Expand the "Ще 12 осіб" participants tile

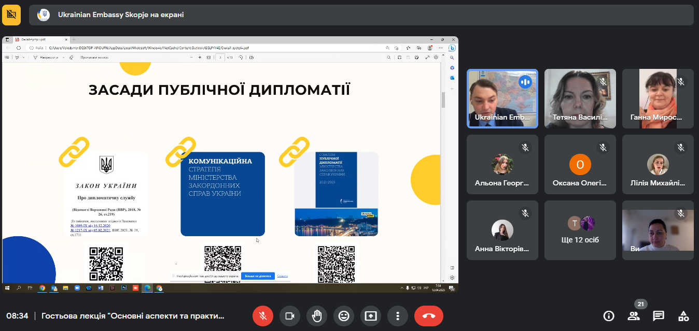(580, 230)
